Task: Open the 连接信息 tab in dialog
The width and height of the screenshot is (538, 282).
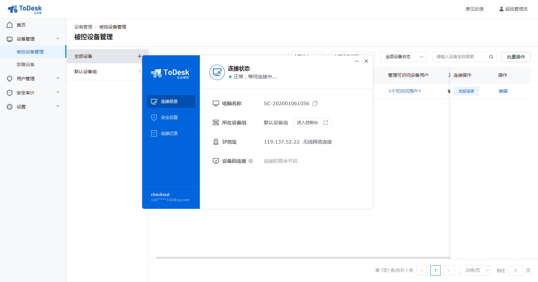Action: [171, 101]
